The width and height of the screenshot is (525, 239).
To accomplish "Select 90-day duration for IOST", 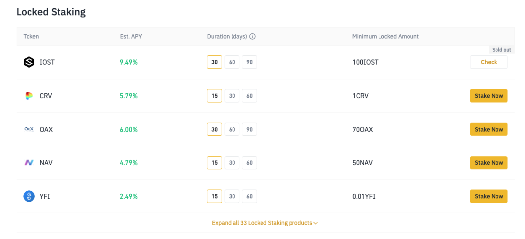I will coord(249,62).
